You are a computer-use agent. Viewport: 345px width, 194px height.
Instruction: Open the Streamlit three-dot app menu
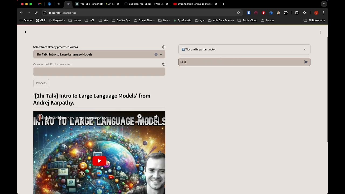click(320, 32)
